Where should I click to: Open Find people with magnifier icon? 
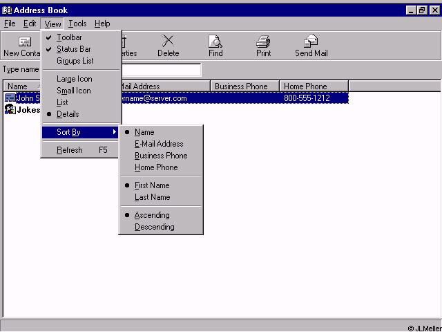coord(215,42)
